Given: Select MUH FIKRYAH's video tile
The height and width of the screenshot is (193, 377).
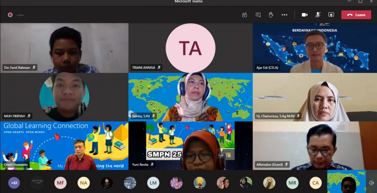Looking at the screenshot, I should tap(64, 97).
